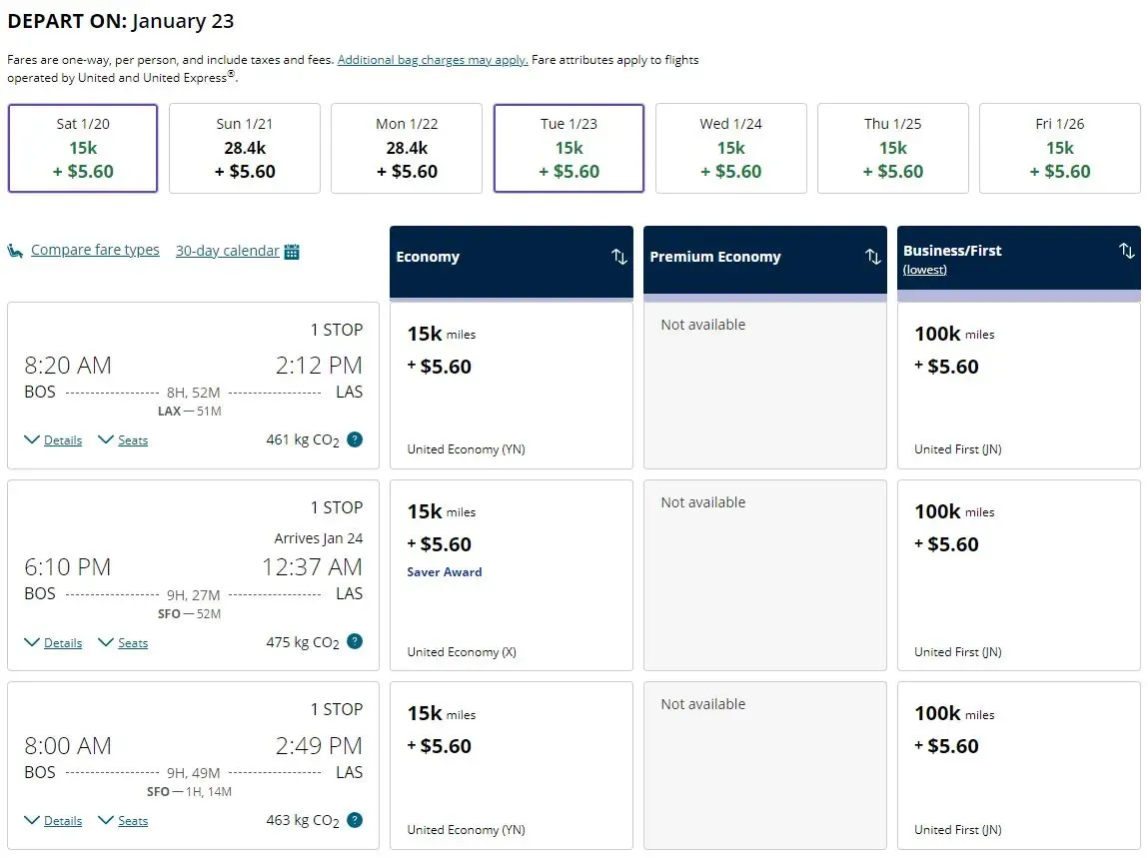The width and height of the screenshot is (1148, 858).
Task: Choose the 100k miles First fare for 8:20 AM
Action: (x=1018, y=385)
